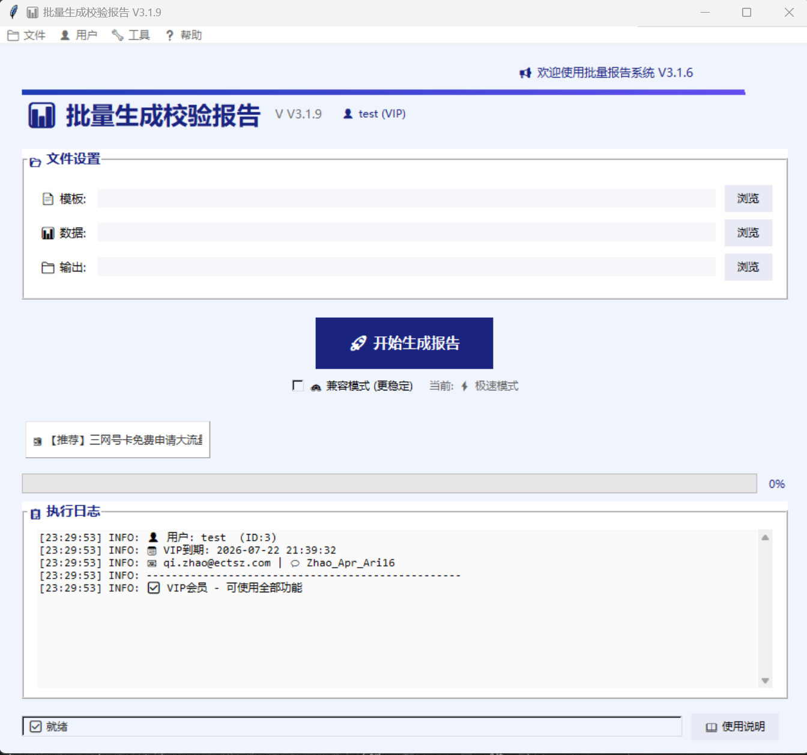Open the 用户 menu
Screen dimensions: 807x755
pos(79,35)
